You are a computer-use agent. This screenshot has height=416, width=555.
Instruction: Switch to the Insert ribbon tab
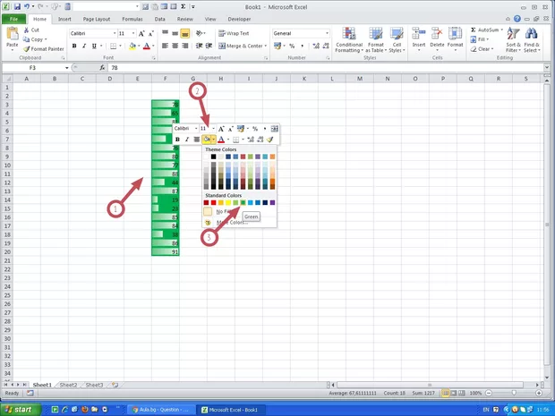(64, 19)
